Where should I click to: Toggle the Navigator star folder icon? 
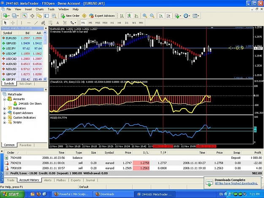[39, 16]
